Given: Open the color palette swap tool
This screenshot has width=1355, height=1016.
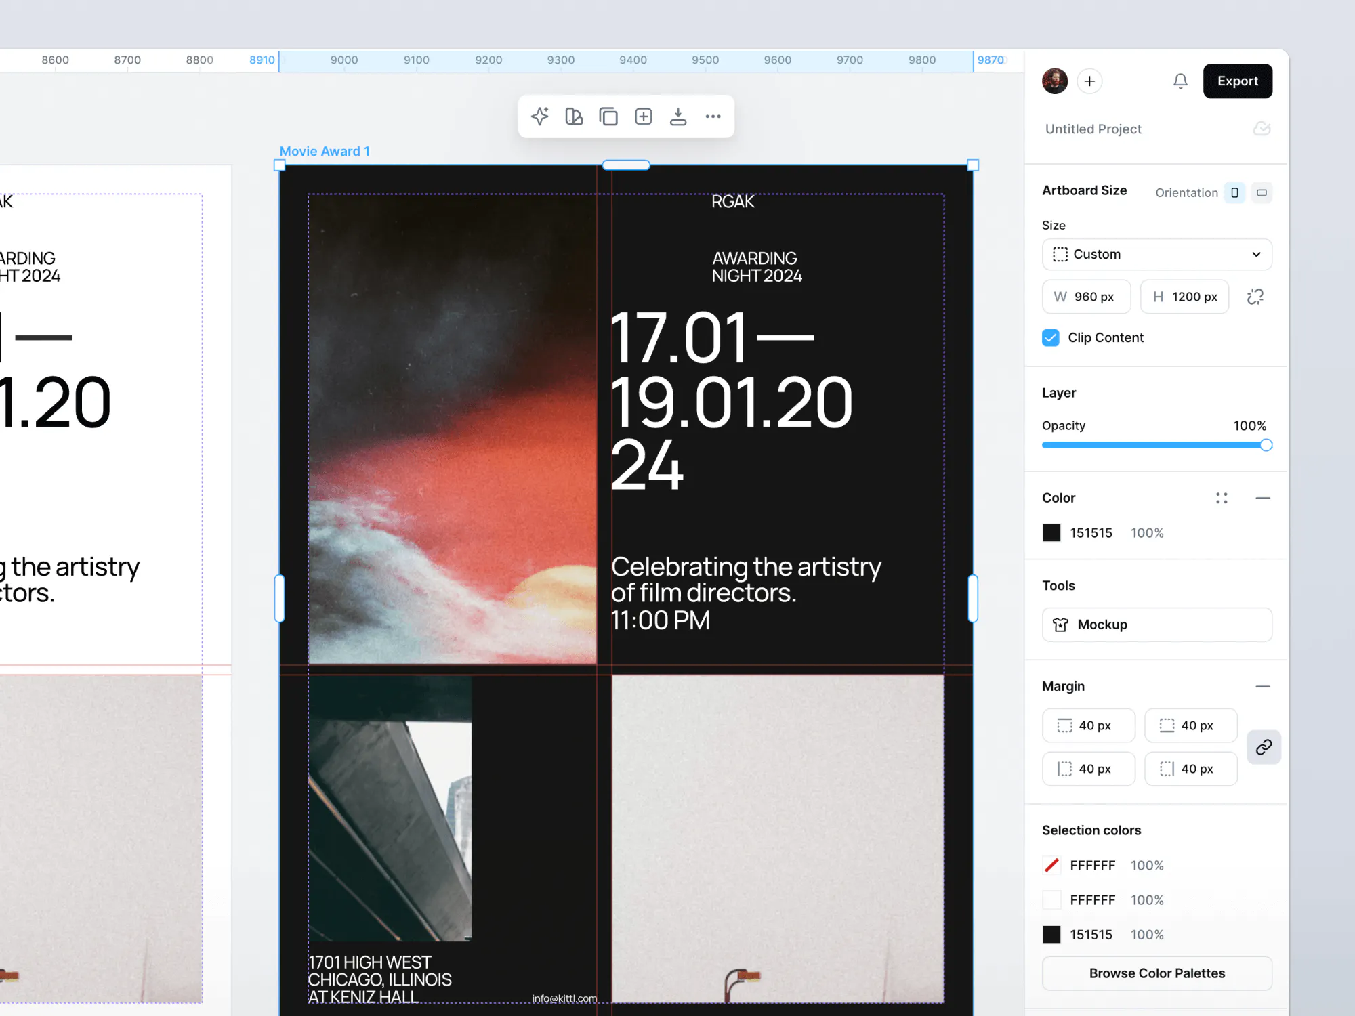Looking at the screenshot, I should point(574,116).
